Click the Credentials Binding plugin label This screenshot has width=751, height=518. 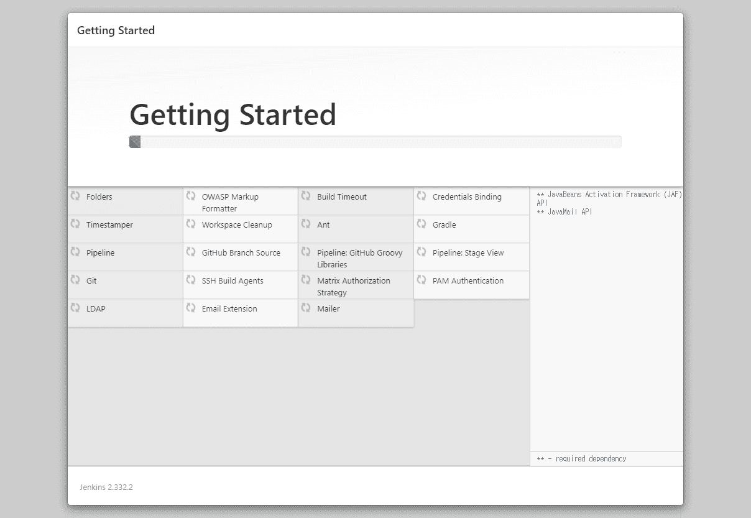coord(467,197)
